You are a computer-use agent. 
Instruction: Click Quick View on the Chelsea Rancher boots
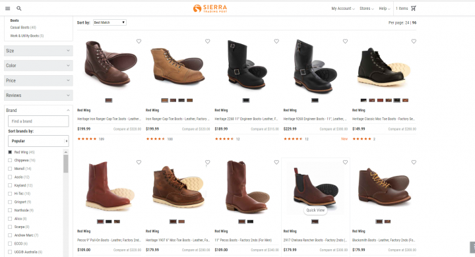click(x=315, y=210)
